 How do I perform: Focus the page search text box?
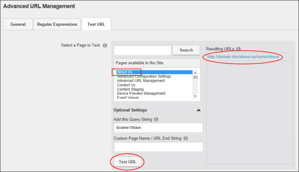pyautogui.click(x=143, y=50)
